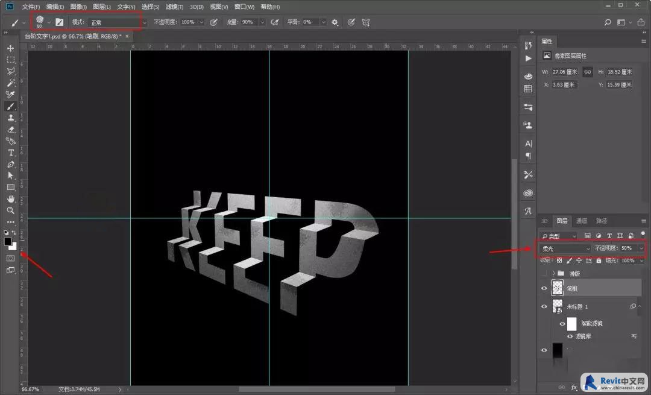Collapse 未标题 1 smart filter list

point(640,306)
